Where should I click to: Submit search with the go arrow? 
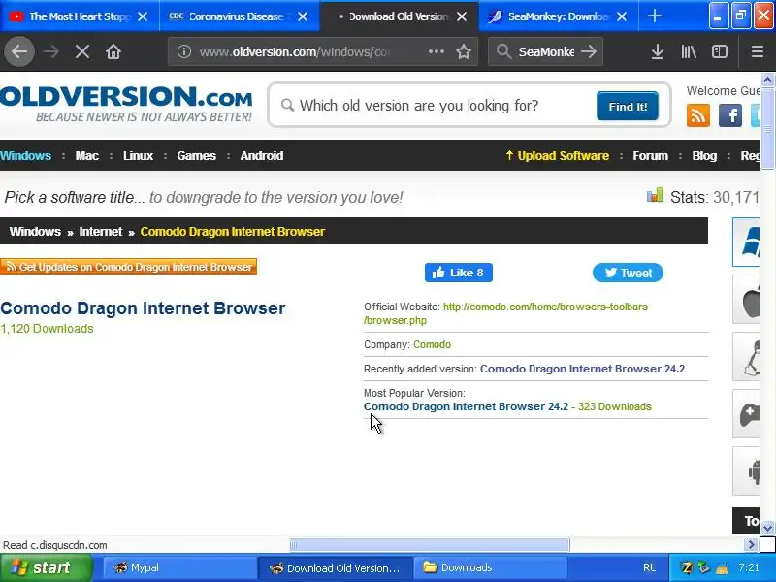pyautogui.click(x=589, y=51)
